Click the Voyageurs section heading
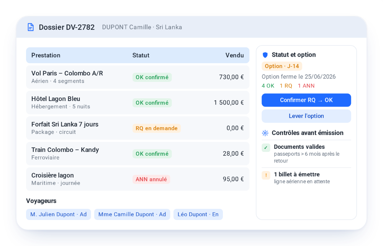The width and height of the screenshot is (383, 246). [41, 201]
